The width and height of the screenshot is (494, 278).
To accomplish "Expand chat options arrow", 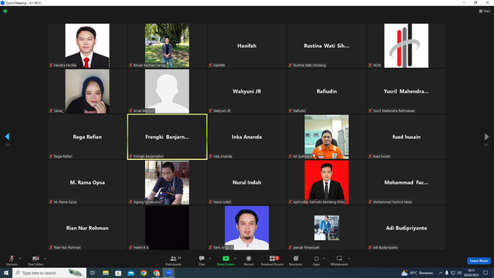I will point(210,259).
